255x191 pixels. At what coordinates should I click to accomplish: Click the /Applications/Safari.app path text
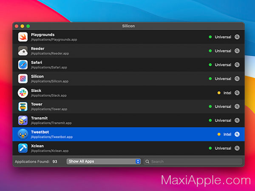tap(49, 67)
